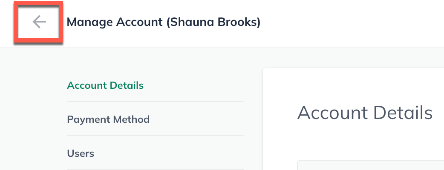Select the Users tab in sidebar

coord(81,153)
